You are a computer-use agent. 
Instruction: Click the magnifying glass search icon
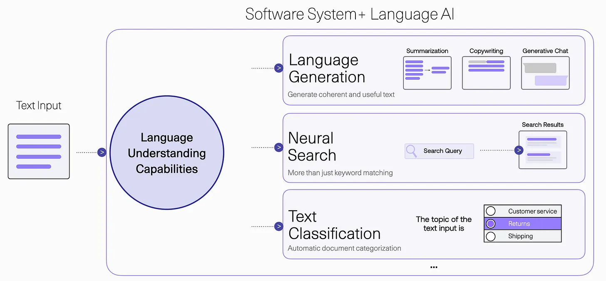coord(412,151)
